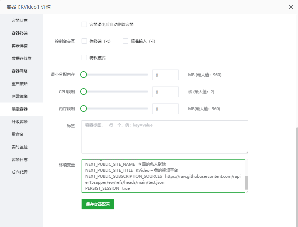The width and height of the screenshot is (298, 227).
Task: Click into the 标签 container tags textarea
Action: [164, 136]
